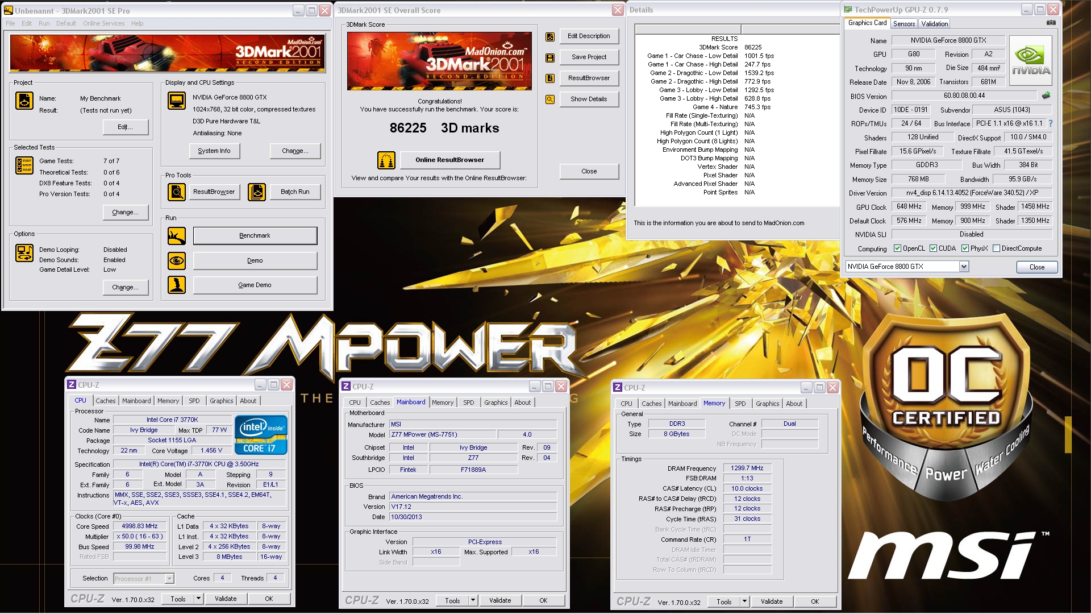1091x614 pixels.
Task: Open the SPD tab in the Mainboard window
Action: 468,403
